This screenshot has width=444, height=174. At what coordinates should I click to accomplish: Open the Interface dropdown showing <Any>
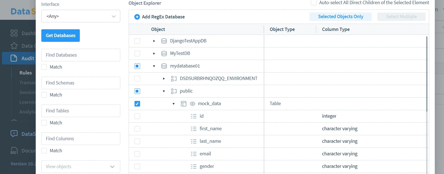click(x=81, y=16)
